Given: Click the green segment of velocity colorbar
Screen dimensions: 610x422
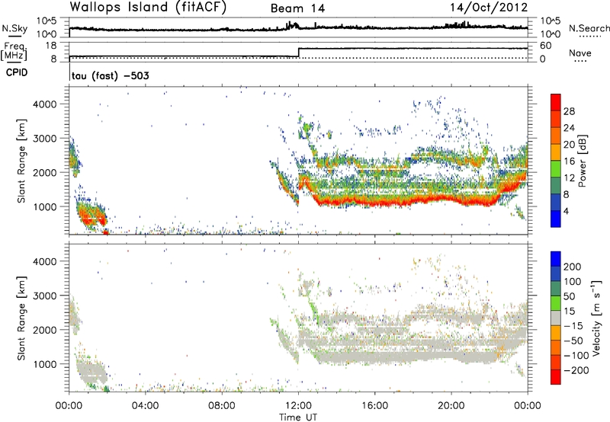Looking at the screenshot, I should tap(556, 303).
